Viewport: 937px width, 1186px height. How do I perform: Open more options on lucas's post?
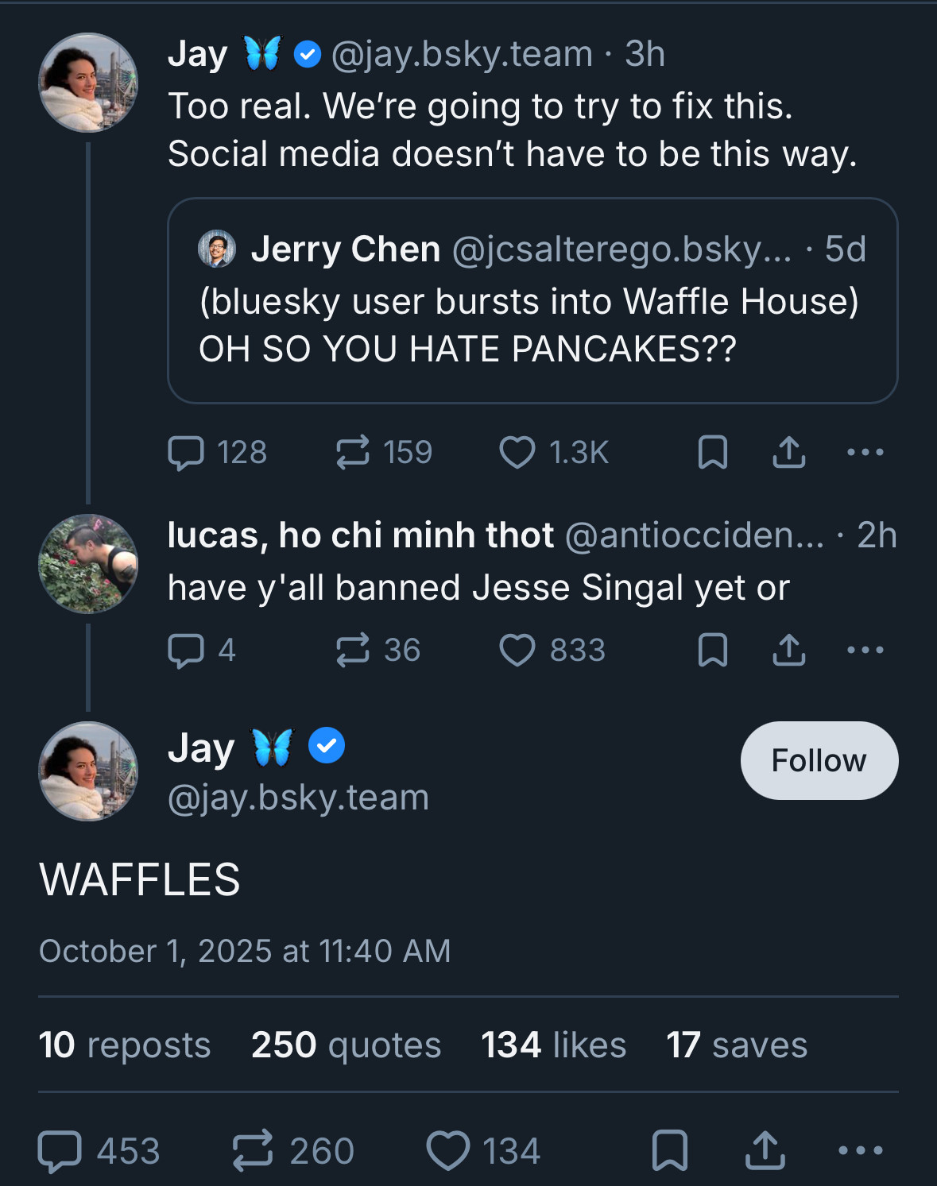click(x=865, y=651)
